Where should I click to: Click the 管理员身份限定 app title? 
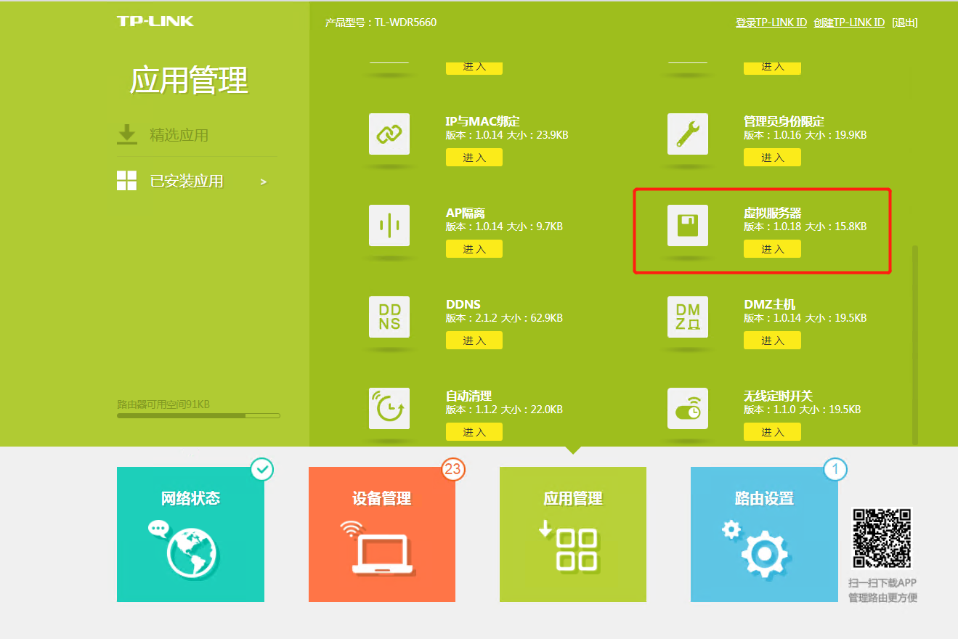[x=784, y=121]
